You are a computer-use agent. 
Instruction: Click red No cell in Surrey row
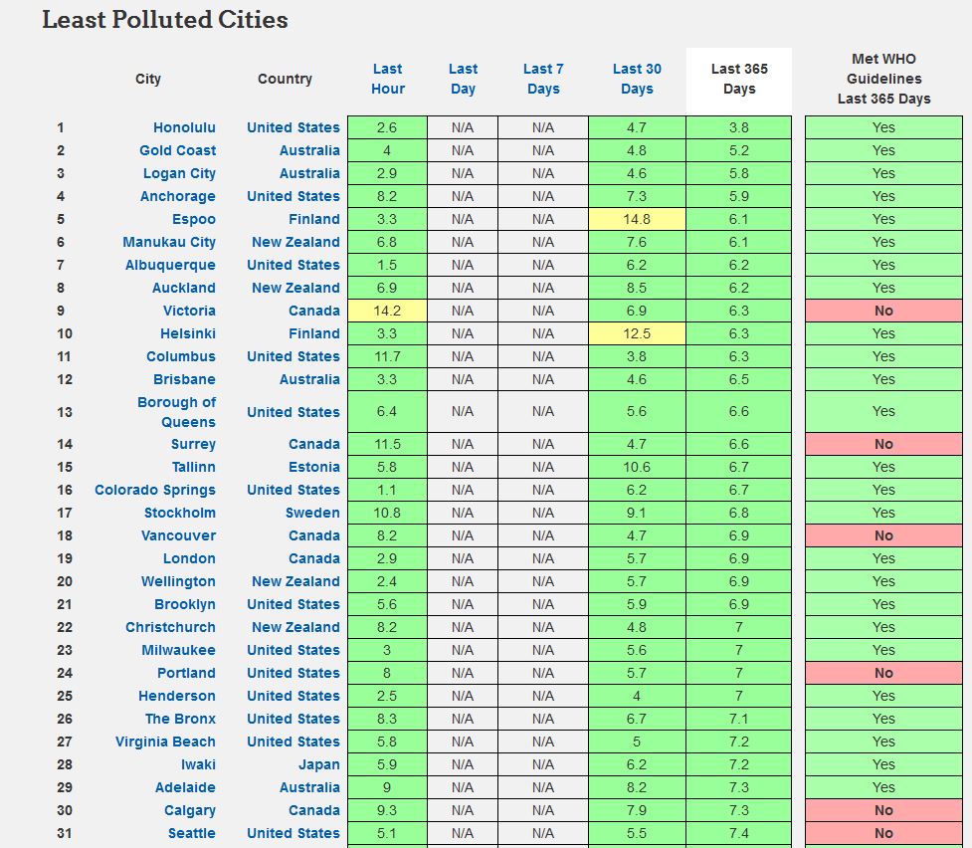pyautogui.click(x=883, y=444)
